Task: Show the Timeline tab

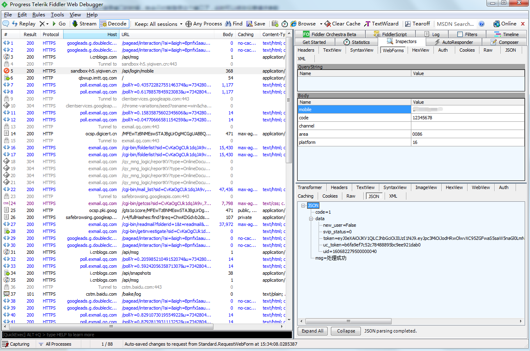Action: pos(507,34)
